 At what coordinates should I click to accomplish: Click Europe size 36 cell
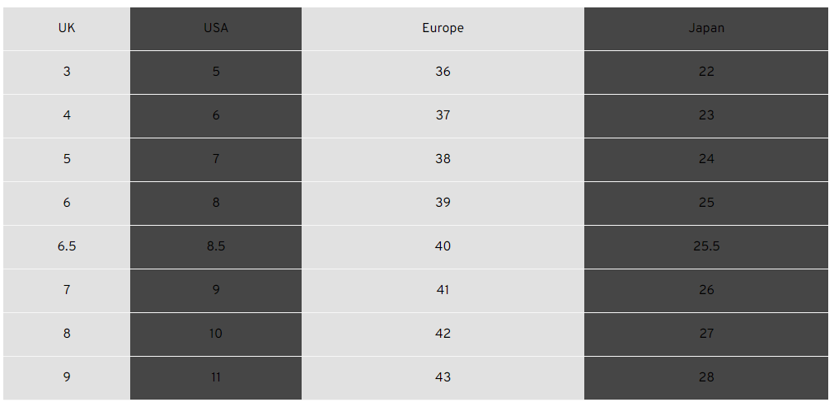[443, 72]
